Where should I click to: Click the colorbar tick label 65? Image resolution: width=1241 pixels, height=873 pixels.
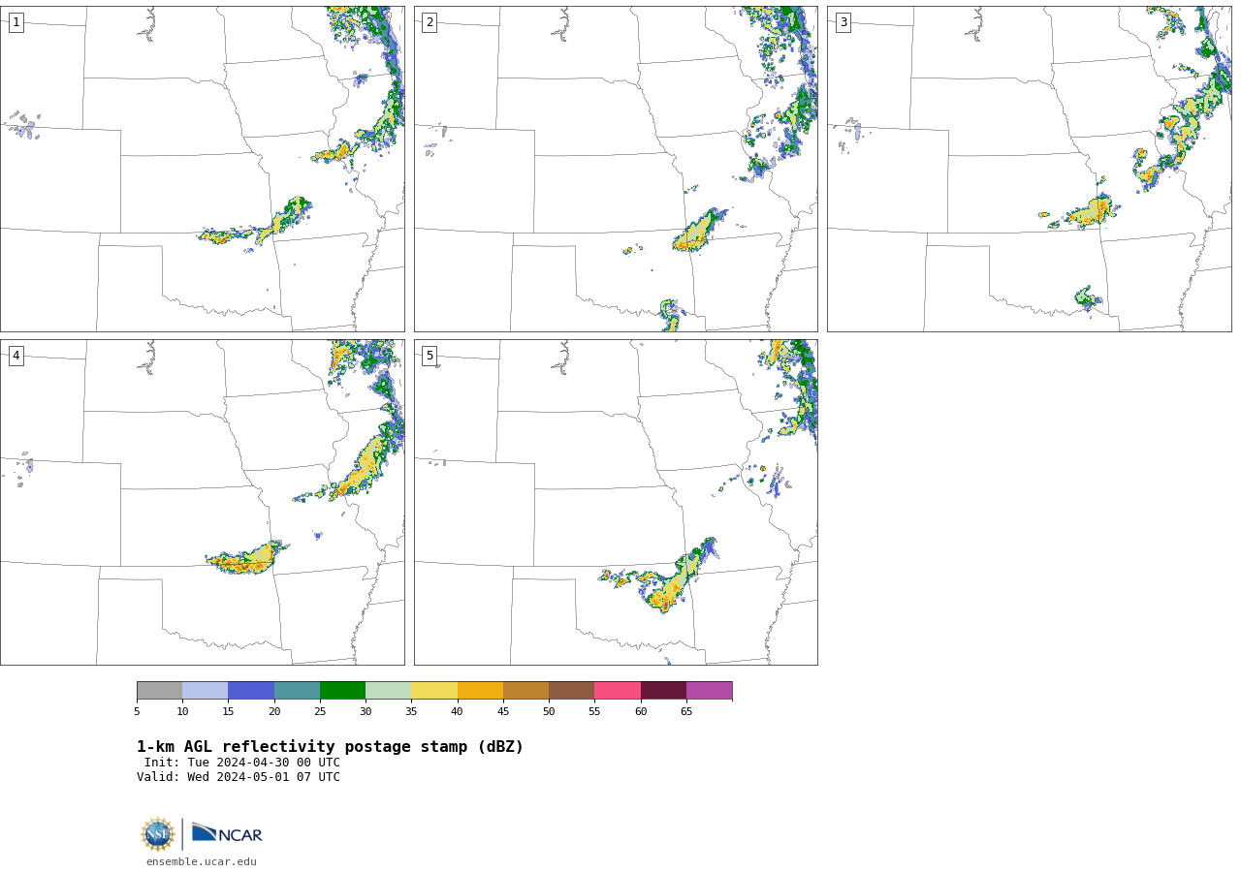(x=686, y=711)
